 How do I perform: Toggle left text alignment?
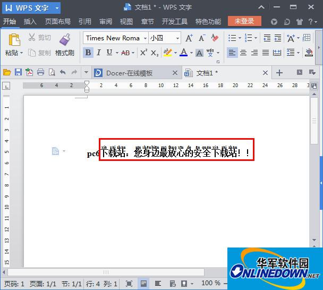[x=232, y=53]
